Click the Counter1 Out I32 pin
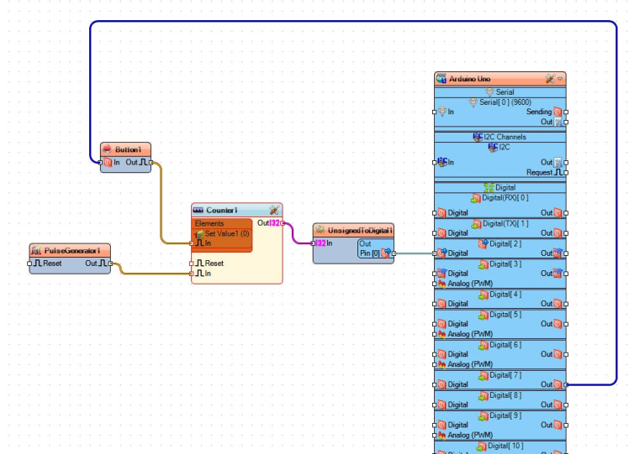The width and height of the screenshot is (629, 454). tap(283, 223)
